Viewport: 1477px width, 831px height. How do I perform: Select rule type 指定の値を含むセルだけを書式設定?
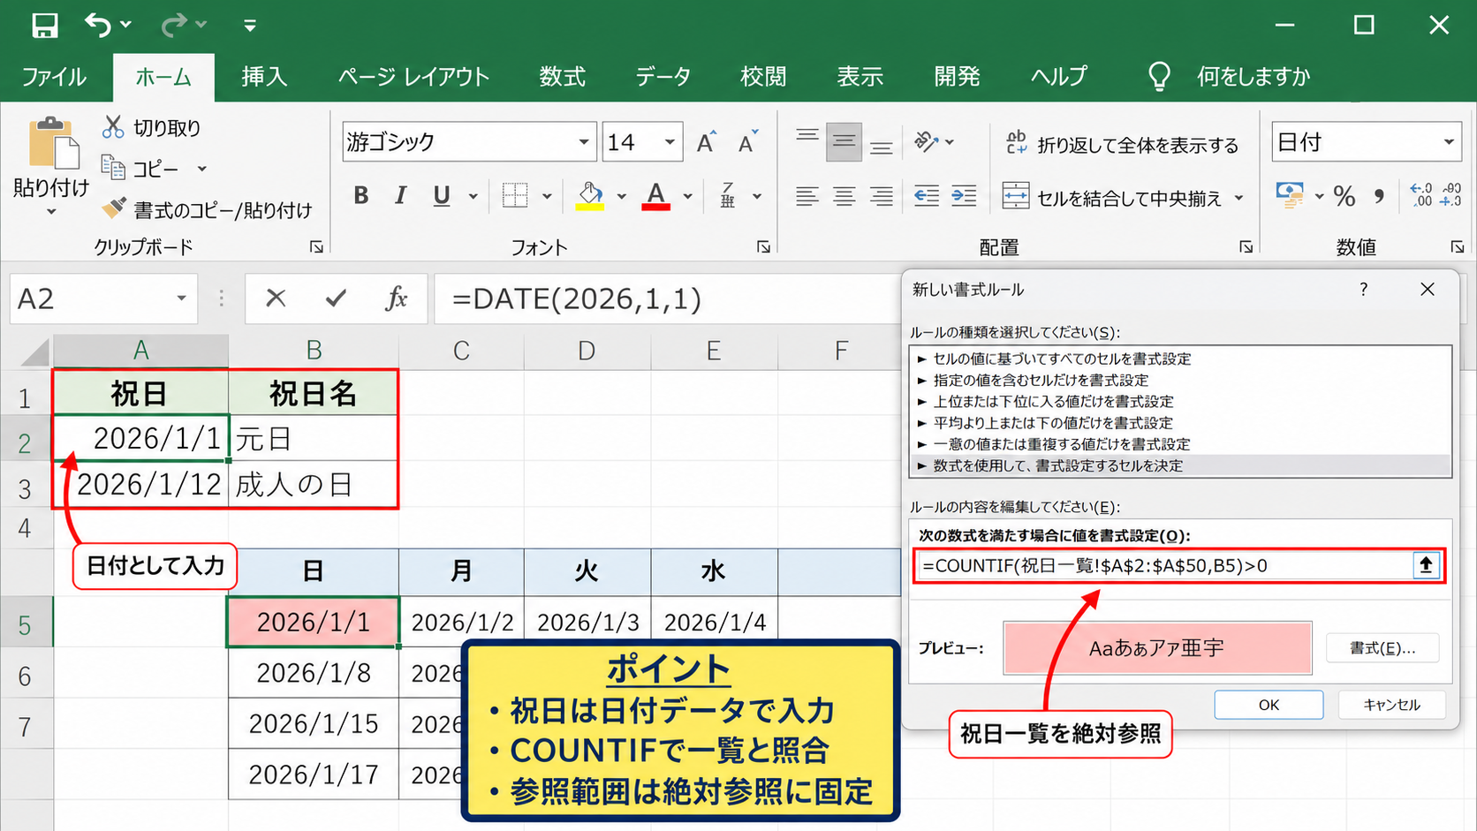click(x=1180, y=380)
